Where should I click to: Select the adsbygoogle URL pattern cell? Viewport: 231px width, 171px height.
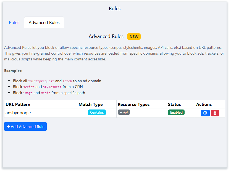18,113
